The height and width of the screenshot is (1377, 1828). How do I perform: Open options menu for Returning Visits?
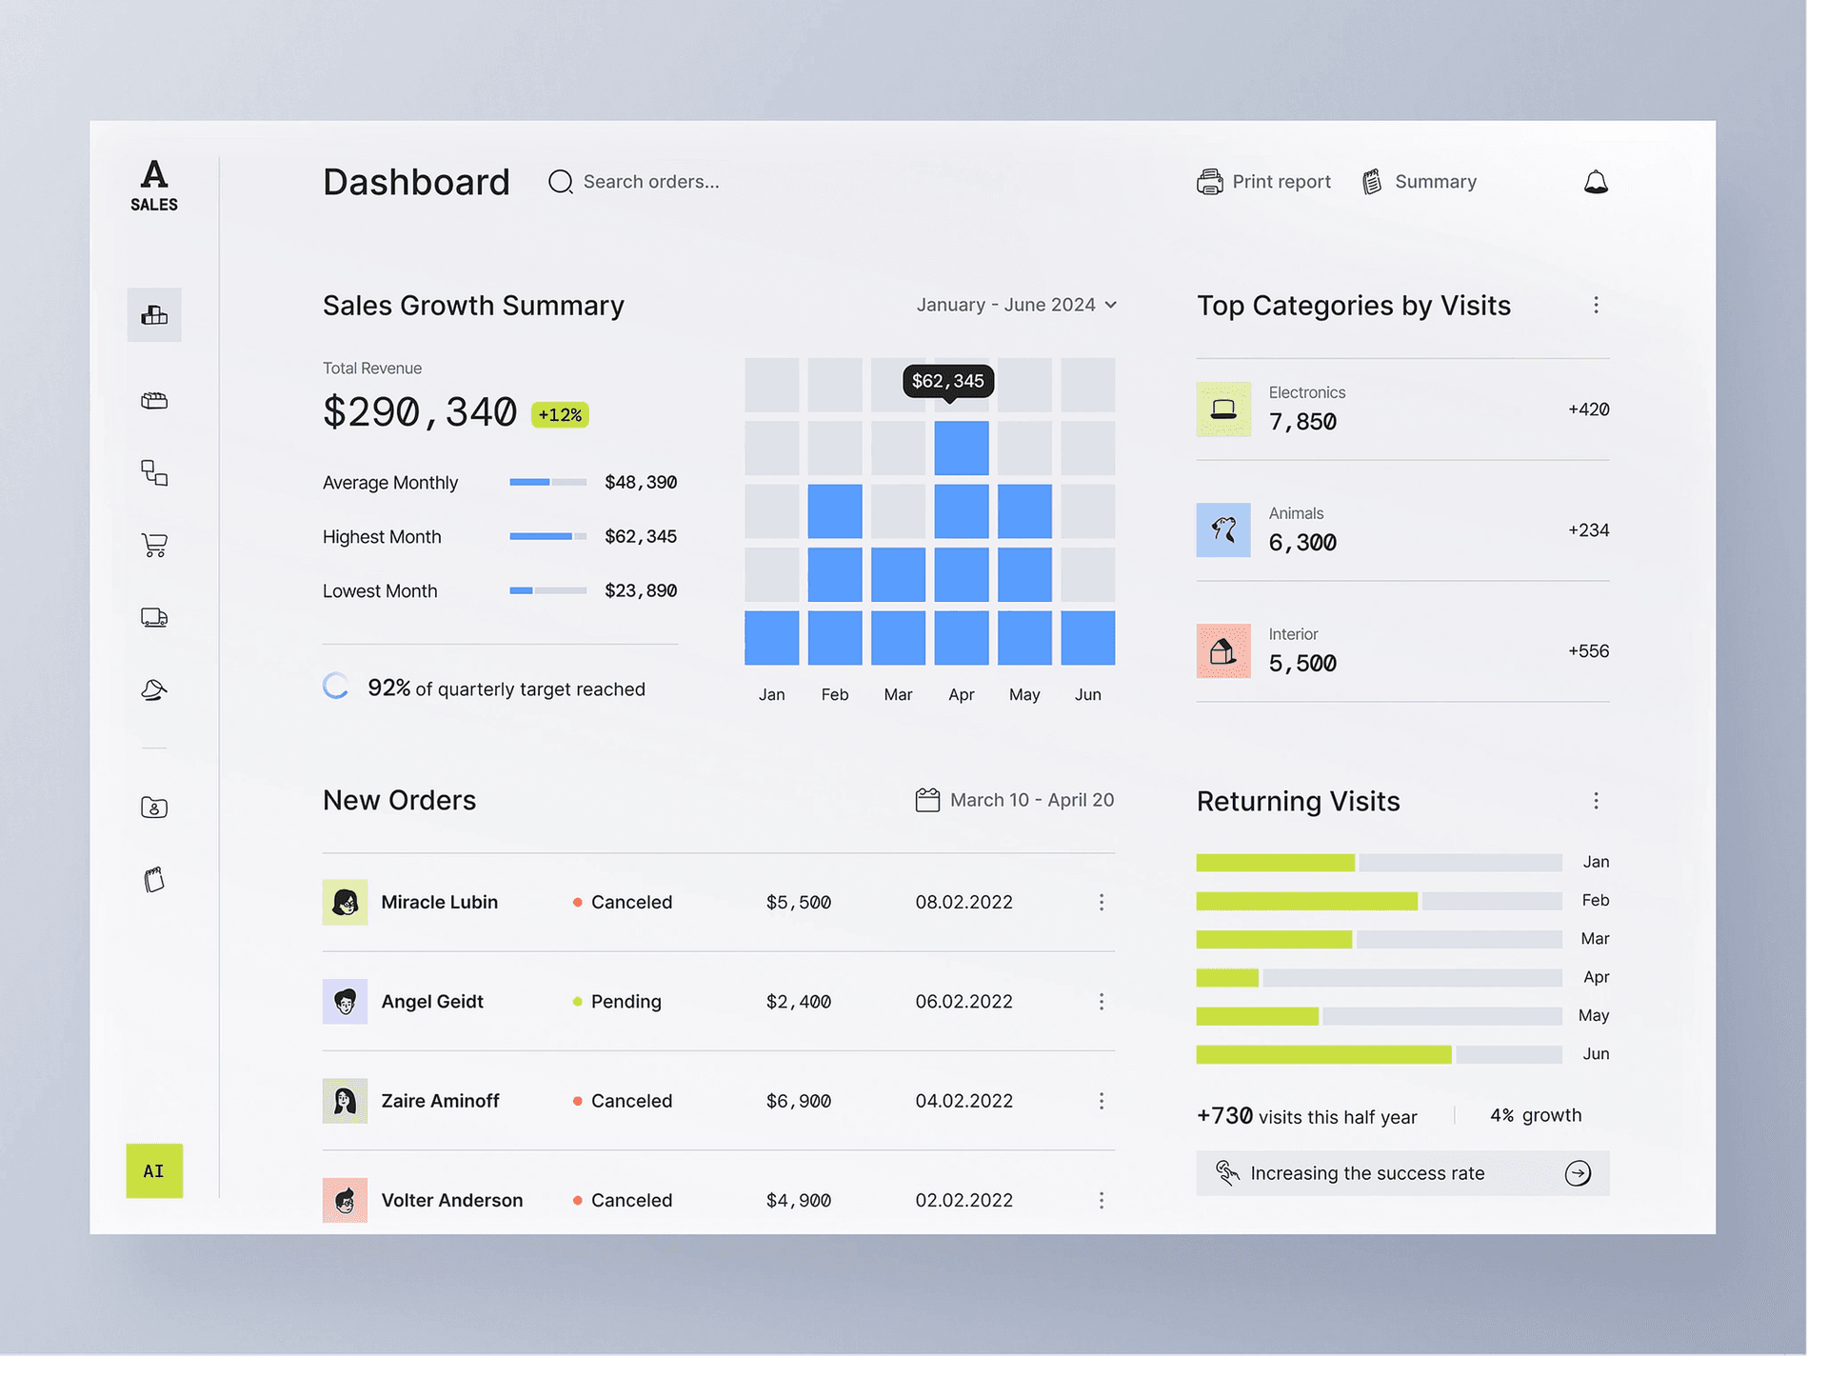(1597, 801)
